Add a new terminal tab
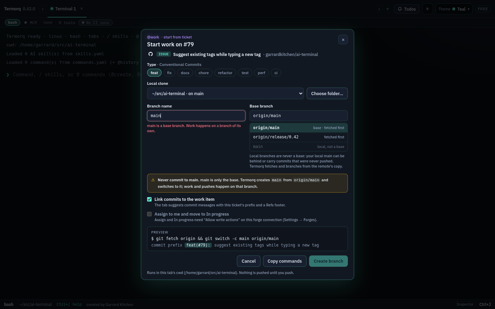The width and height of the screenshot is (495, 309). [387, 9]
